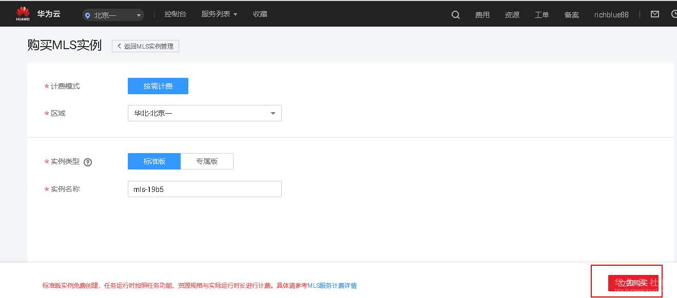Click the 计费模式 label
This screenshot has height=298, width=677.
(65, 87)
